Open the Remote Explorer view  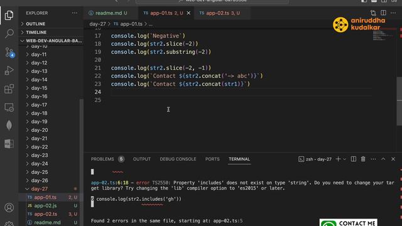pyautogui.click(x=9, y=107)
